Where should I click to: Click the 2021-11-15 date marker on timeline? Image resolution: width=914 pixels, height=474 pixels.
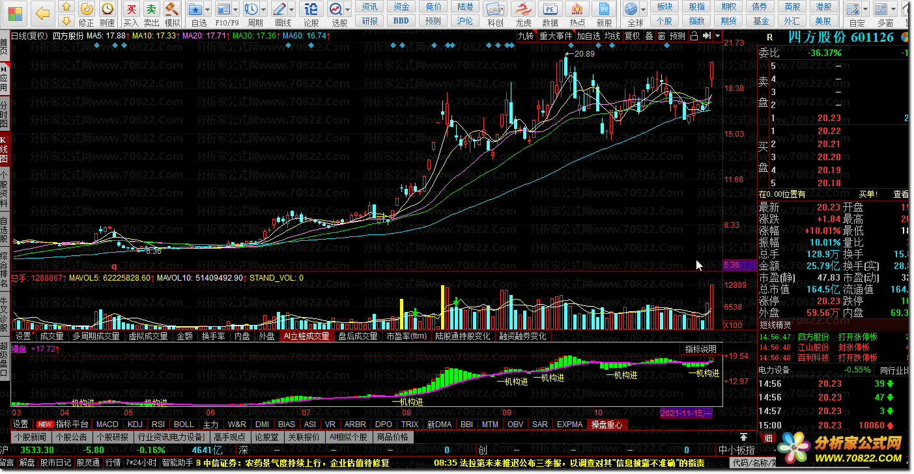pos(686,413)
